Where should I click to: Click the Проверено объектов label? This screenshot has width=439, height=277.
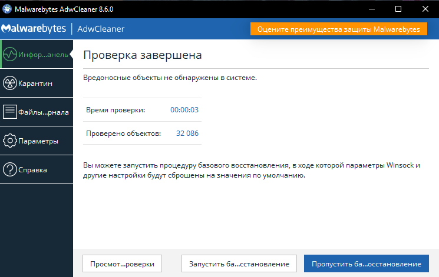pos(124,134)
